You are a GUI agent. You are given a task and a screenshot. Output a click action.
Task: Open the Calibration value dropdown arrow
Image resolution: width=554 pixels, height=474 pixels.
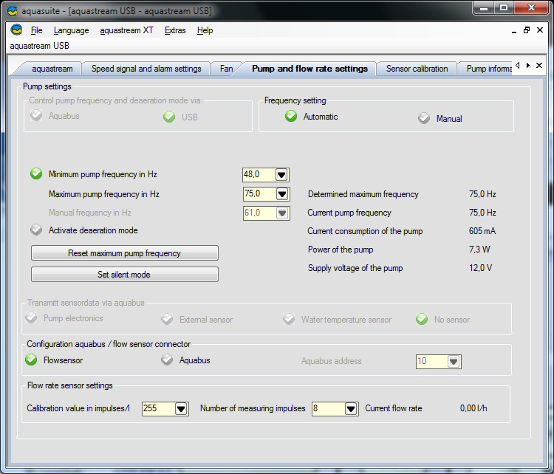(181, 408)
